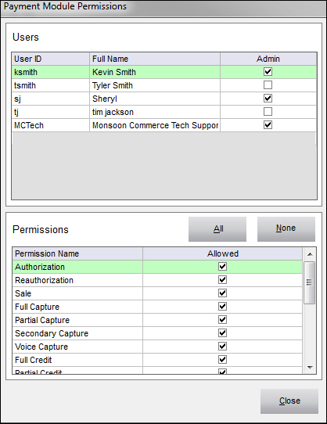Click permissions list scroll up arrow
The image size is (327, 424).
coord(310,254)
